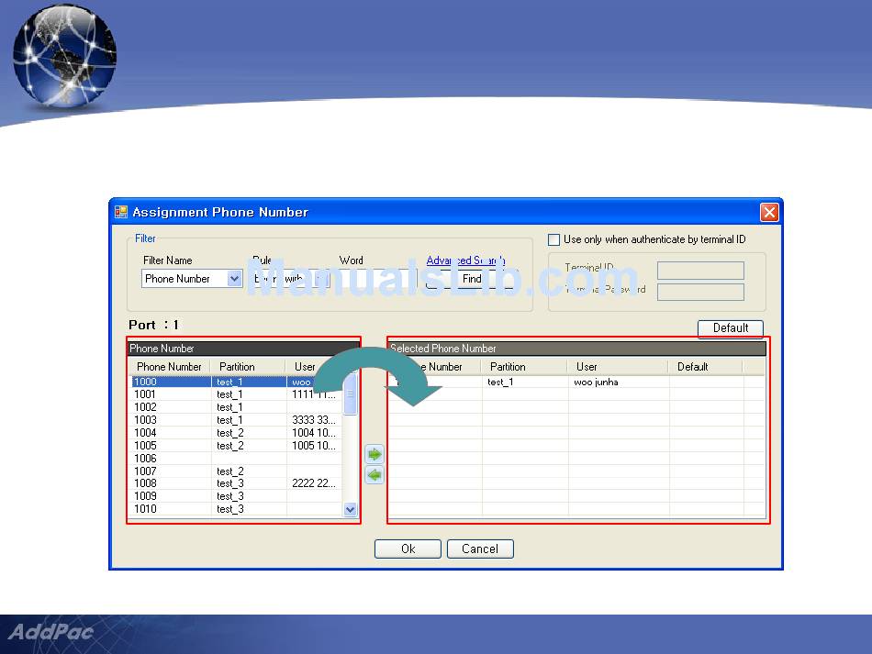This screenshot has width=872, height=654.
Task: Click the scroll down arrow in Phone Number list
Action: click(350, 509)
